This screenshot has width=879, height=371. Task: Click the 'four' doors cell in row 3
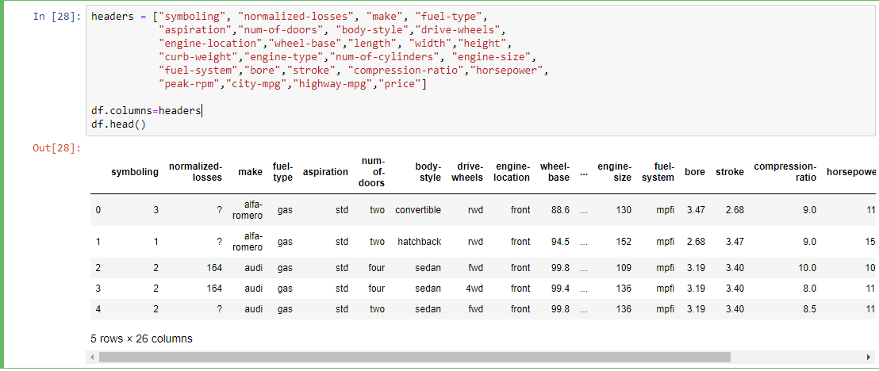376,289
